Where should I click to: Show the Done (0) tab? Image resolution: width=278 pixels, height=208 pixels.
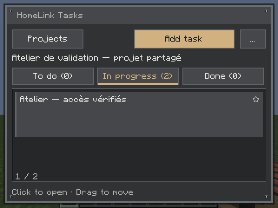point(223,76)
